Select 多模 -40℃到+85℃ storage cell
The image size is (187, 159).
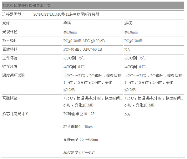pyautogui.click(x=154, y=67)
